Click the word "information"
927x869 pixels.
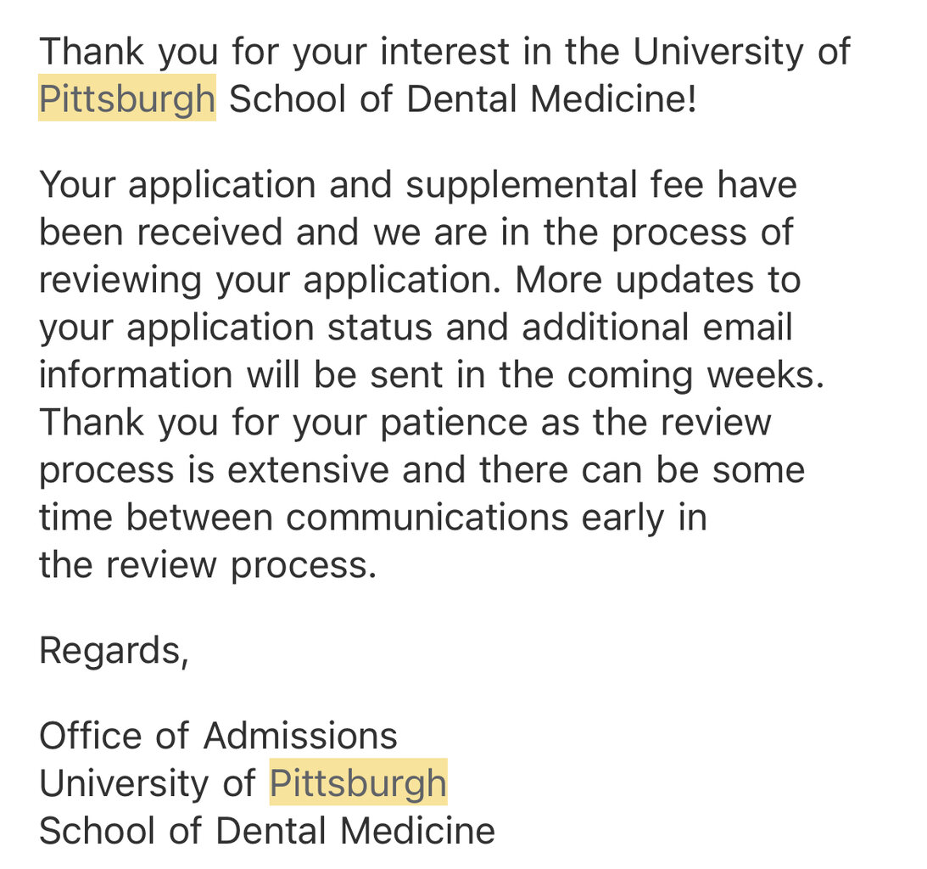[136, 375]
